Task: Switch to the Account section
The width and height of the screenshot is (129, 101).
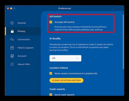Action: 22,56
